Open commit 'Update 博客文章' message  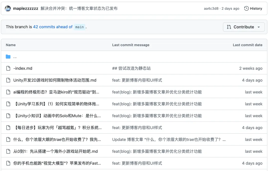(x=169, y=140)
